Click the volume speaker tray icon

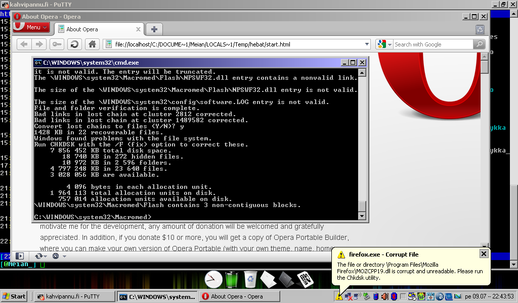tap(384, 296)
